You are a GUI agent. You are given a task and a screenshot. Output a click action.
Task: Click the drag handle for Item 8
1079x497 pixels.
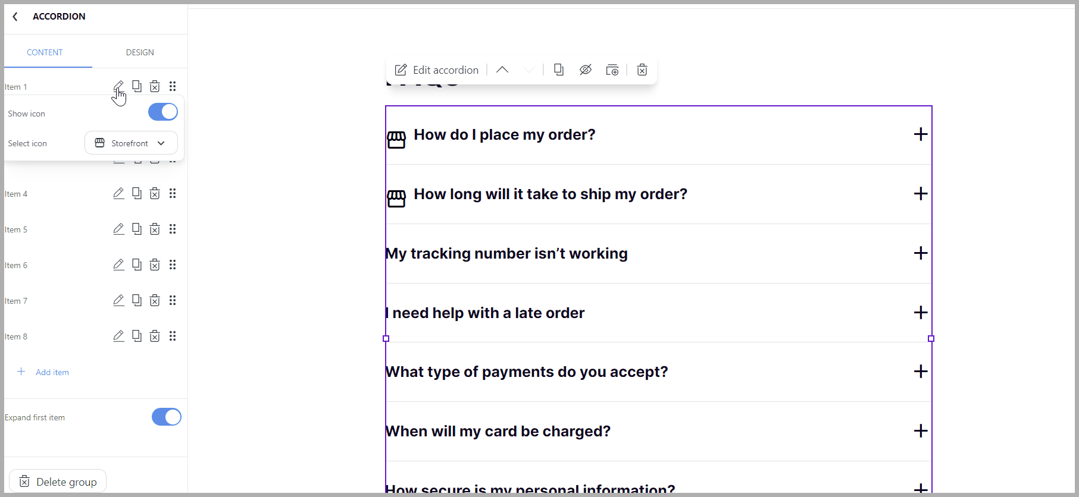(x=173, y=336)
